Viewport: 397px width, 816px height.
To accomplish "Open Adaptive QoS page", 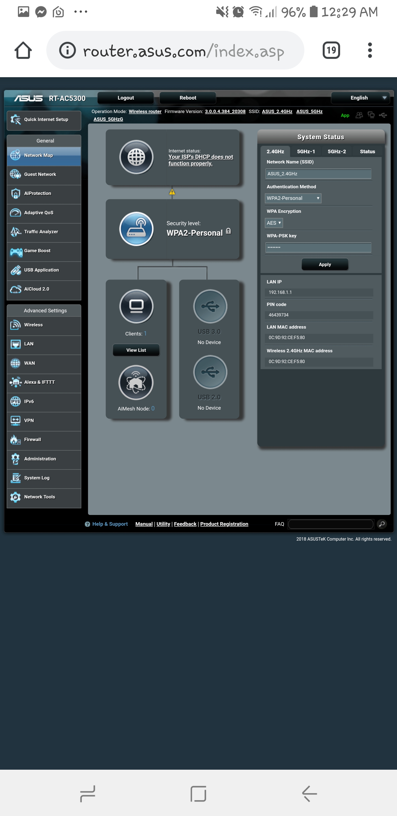I will 44,213.
